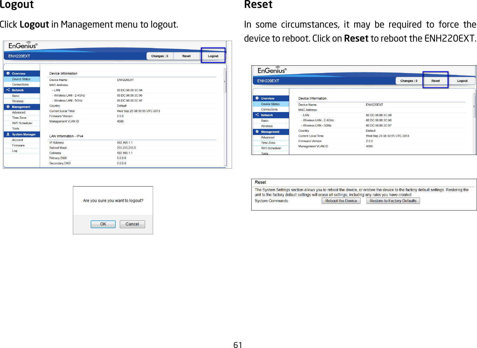The image size is (477, 348).
Task: Open Advanced in the Reset screenshot sidebar
Action: click(271, 137)
